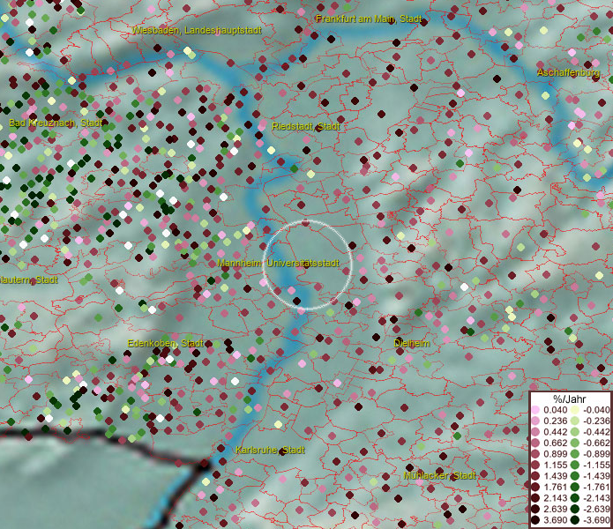Pick the green swatch beside -0.442

575,432
